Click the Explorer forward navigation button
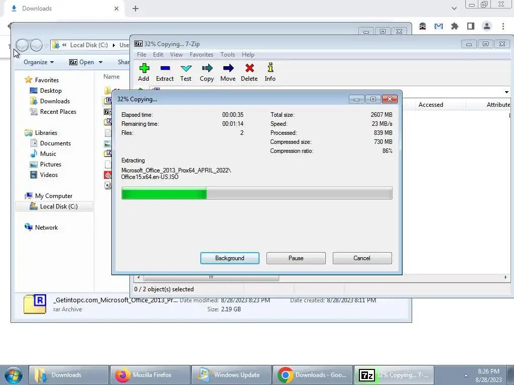The height and width of the screenshot is (385, 514). coord(36,45)
